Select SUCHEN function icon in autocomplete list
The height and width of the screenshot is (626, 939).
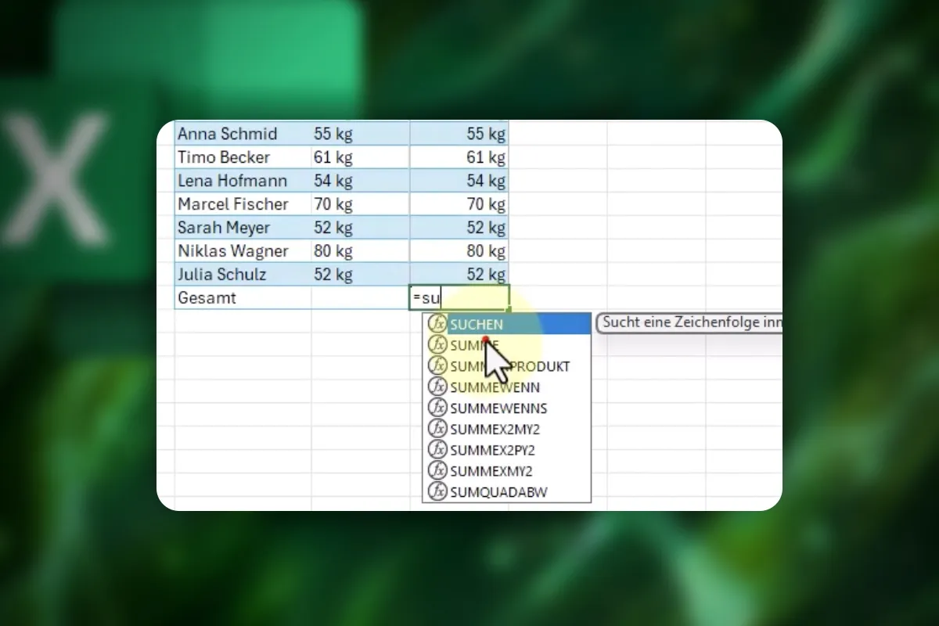(437, 323)
